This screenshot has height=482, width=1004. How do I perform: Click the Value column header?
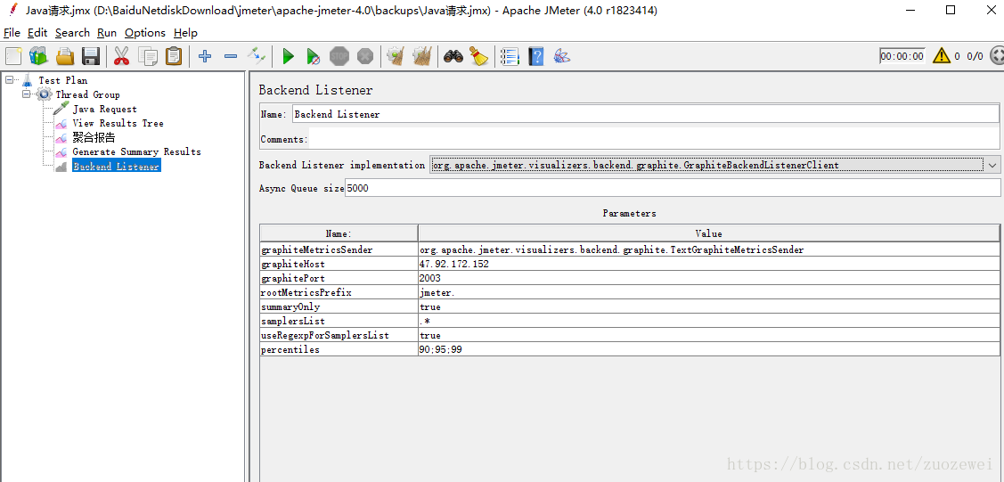tap(709, 233)
